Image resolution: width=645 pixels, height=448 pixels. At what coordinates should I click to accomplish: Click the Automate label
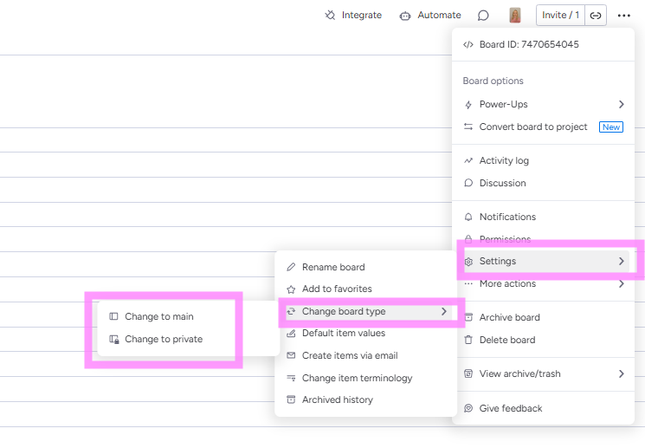tap(439, 16)
